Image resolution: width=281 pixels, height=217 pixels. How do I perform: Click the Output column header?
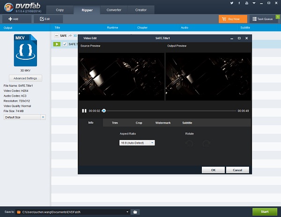[8, 28]
